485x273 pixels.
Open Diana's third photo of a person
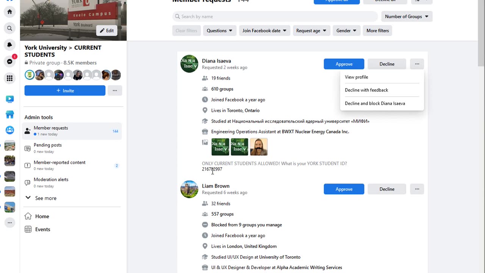pyautogui.click(x=259, y=147)
